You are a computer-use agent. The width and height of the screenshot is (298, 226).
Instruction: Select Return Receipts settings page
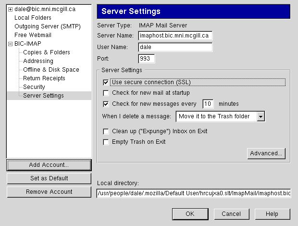pos(44,78)
